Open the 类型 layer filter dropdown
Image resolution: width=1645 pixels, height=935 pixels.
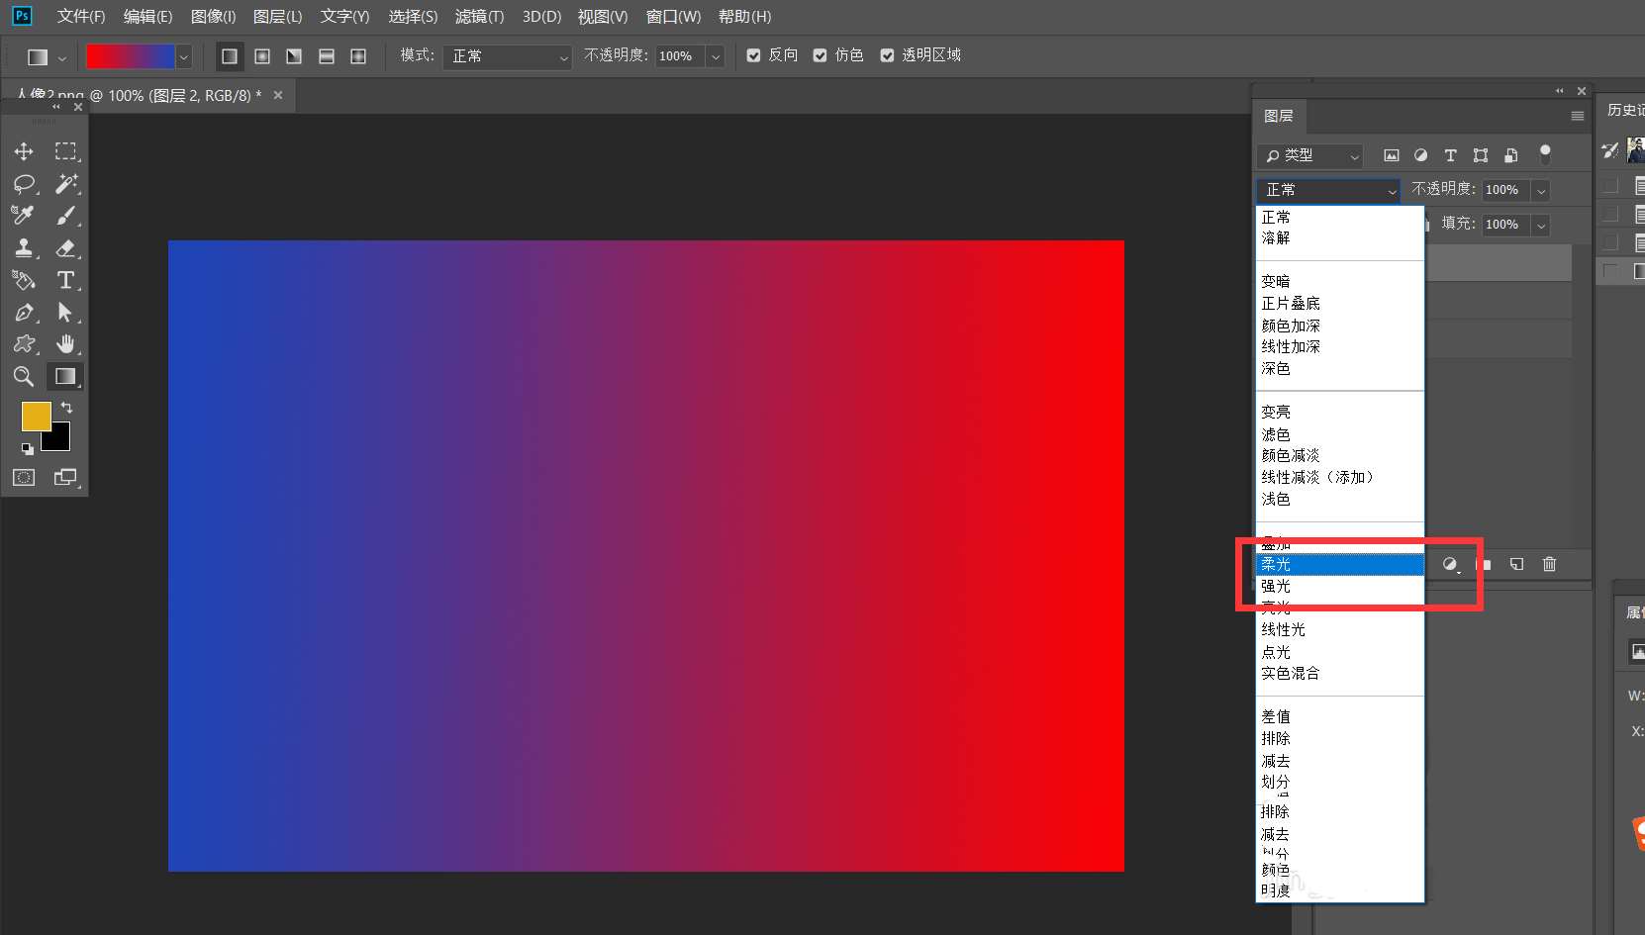click(1309, 155)
